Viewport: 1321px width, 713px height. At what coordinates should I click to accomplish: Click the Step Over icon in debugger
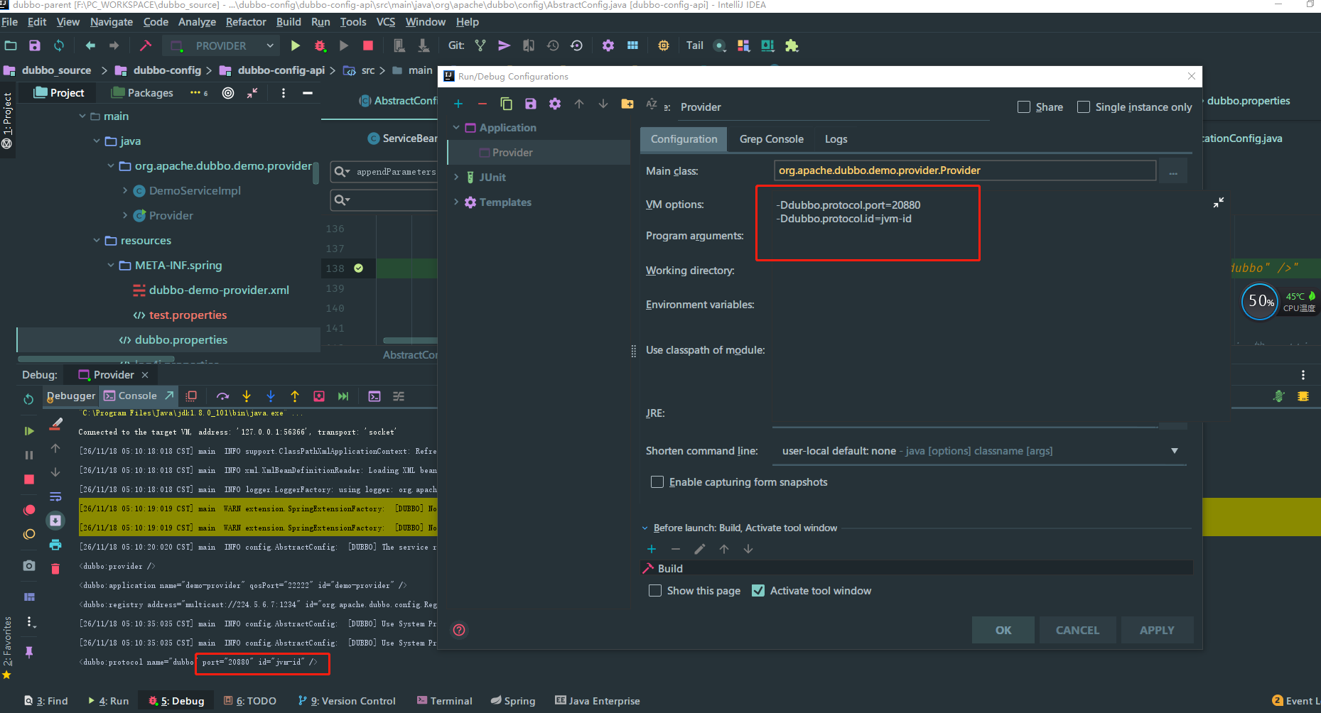tap(222, 396)
